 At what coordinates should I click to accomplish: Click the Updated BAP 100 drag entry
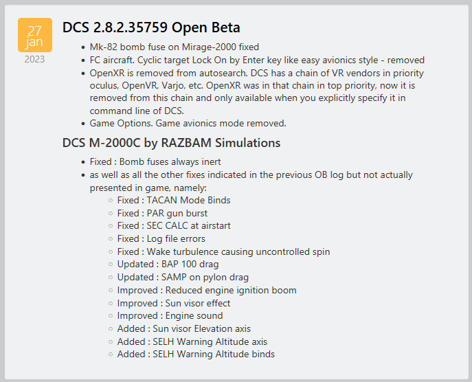click(x=168, y=265)
